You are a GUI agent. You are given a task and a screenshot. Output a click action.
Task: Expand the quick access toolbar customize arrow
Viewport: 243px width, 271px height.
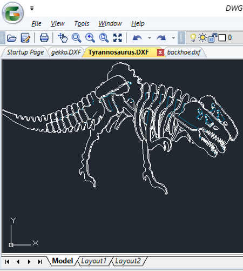[x=32, y=8]
